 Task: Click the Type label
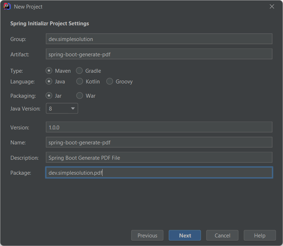(16, 71)
